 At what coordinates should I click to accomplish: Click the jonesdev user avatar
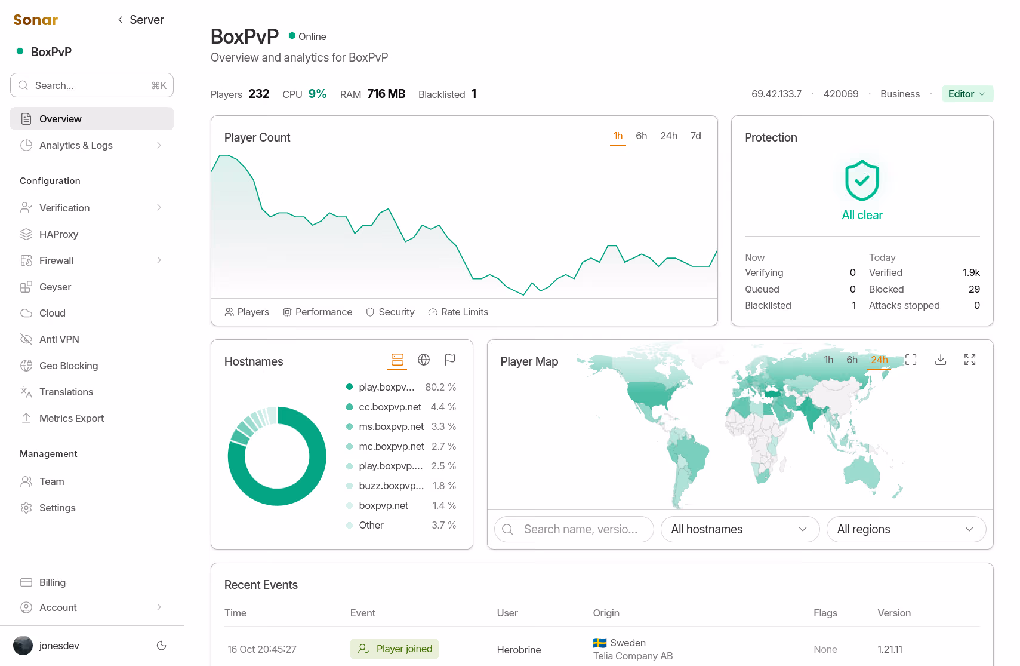click(x=23, y=646)
